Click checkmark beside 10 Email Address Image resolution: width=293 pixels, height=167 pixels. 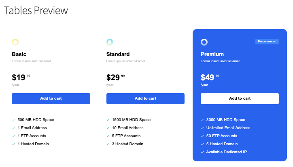tap(108, 128)
